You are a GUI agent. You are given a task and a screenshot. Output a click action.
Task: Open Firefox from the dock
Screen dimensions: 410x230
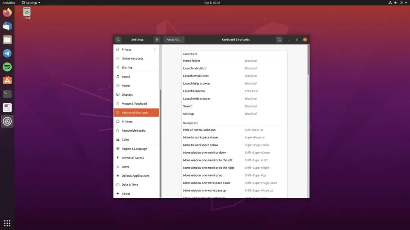7,12
